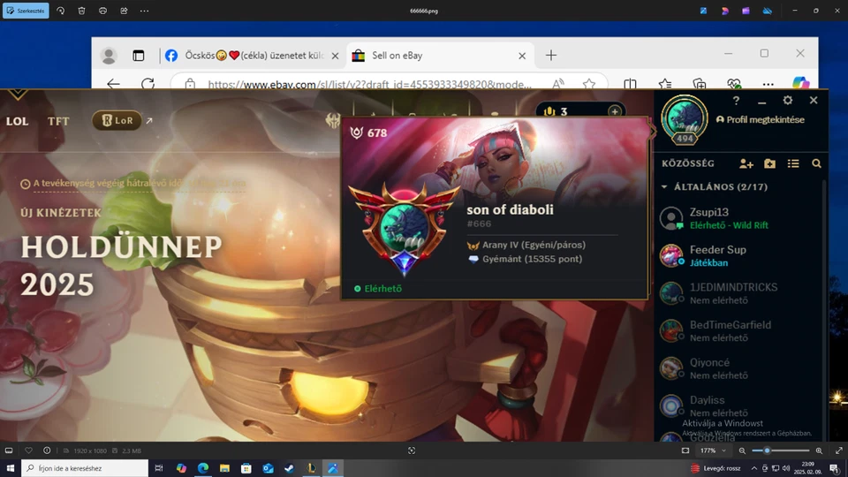
Task: Click the League client help question mark
Action: (736, 101)
